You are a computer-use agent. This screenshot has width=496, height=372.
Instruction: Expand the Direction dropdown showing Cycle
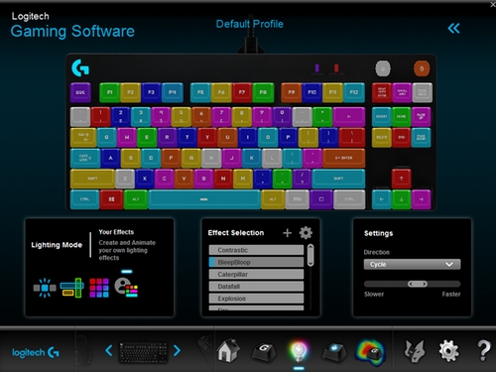point(412,264)
